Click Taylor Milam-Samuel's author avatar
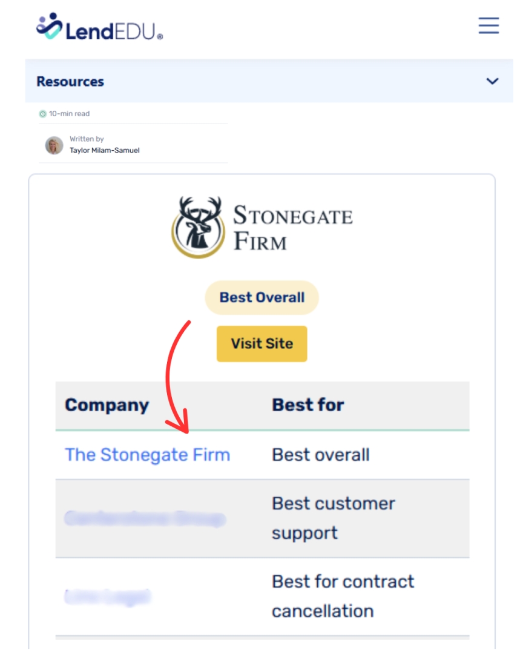Screen dimensions: 523x654 pyautogui.click(x=54, y=145)
